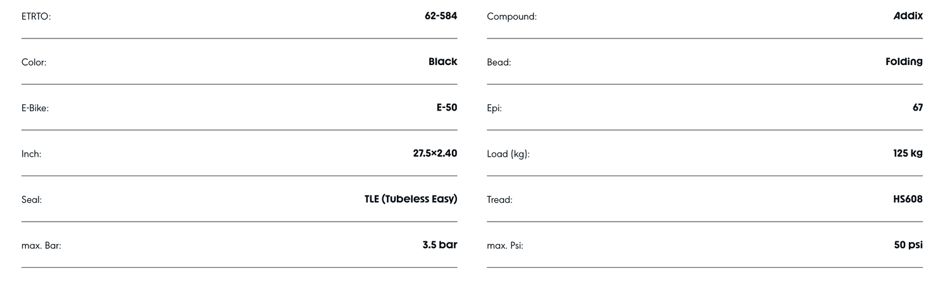Click the tread code HS608

(908, 199)
